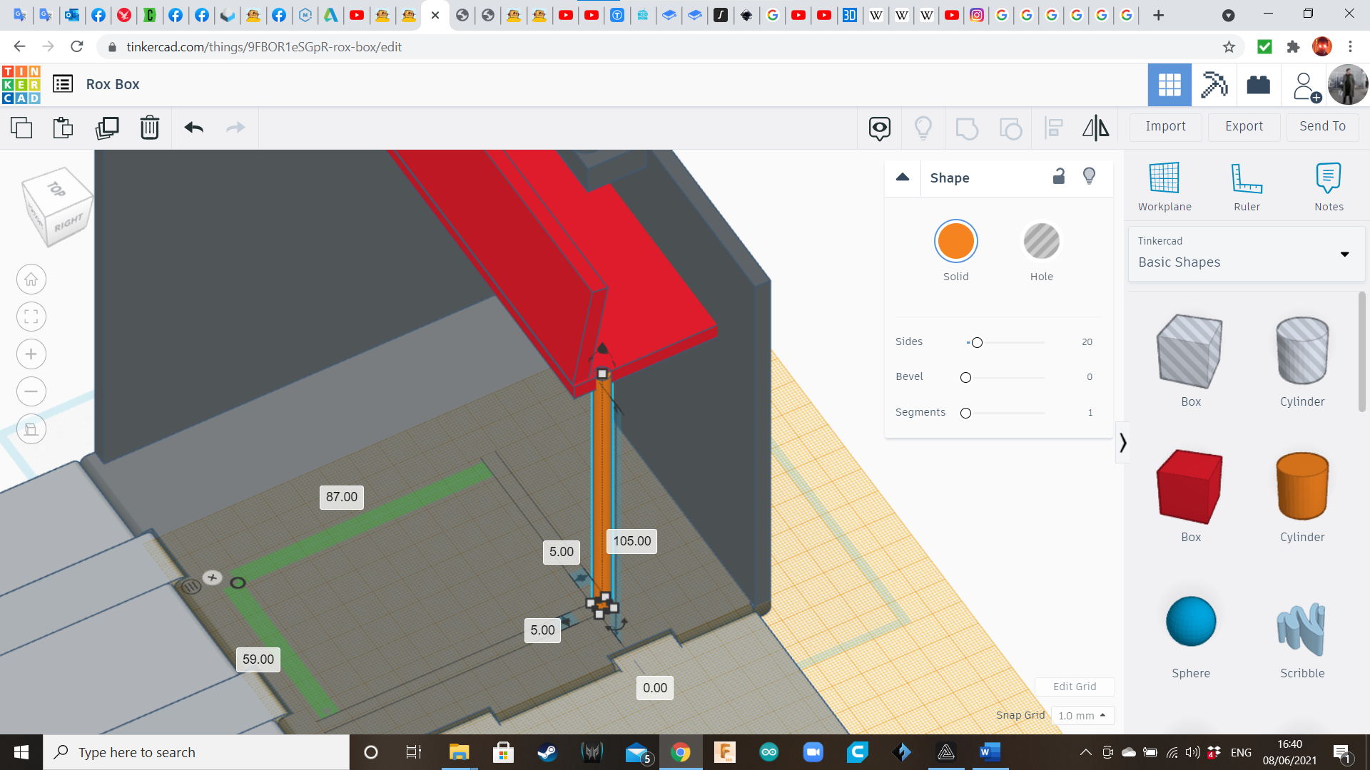
Task: Click the Export button
Action: pyautogui.click(x=1244, y=126)
